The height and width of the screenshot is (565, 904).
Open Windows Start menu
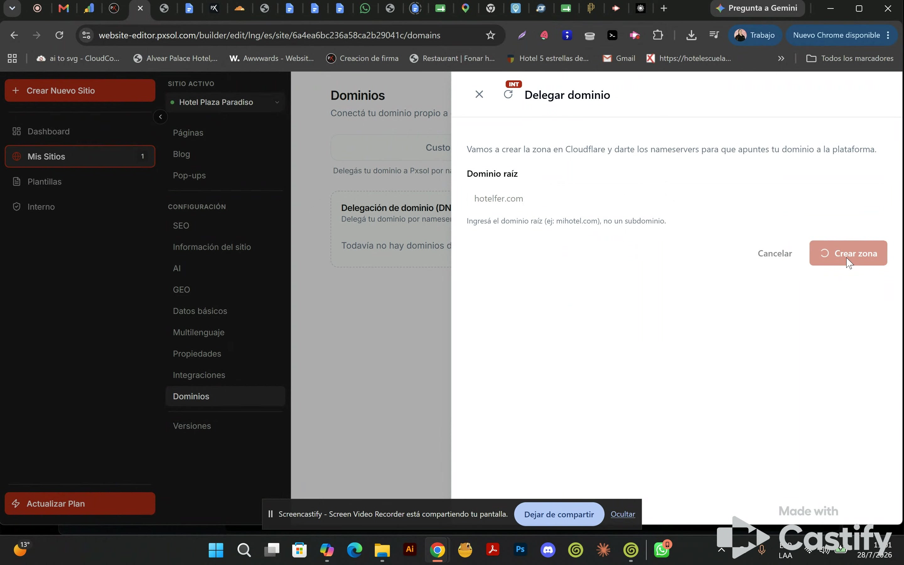[x=216, y=550]
